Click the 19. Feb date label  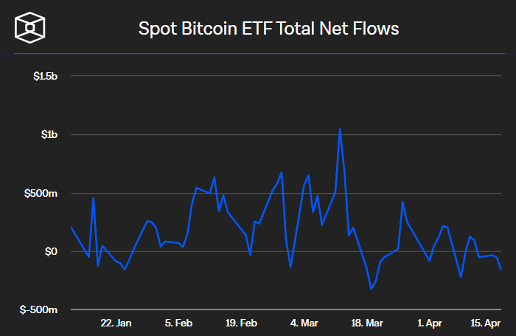(241, 323)
